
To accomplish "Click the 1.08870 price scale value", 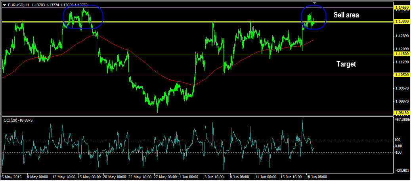I will (x=402, y=101).
